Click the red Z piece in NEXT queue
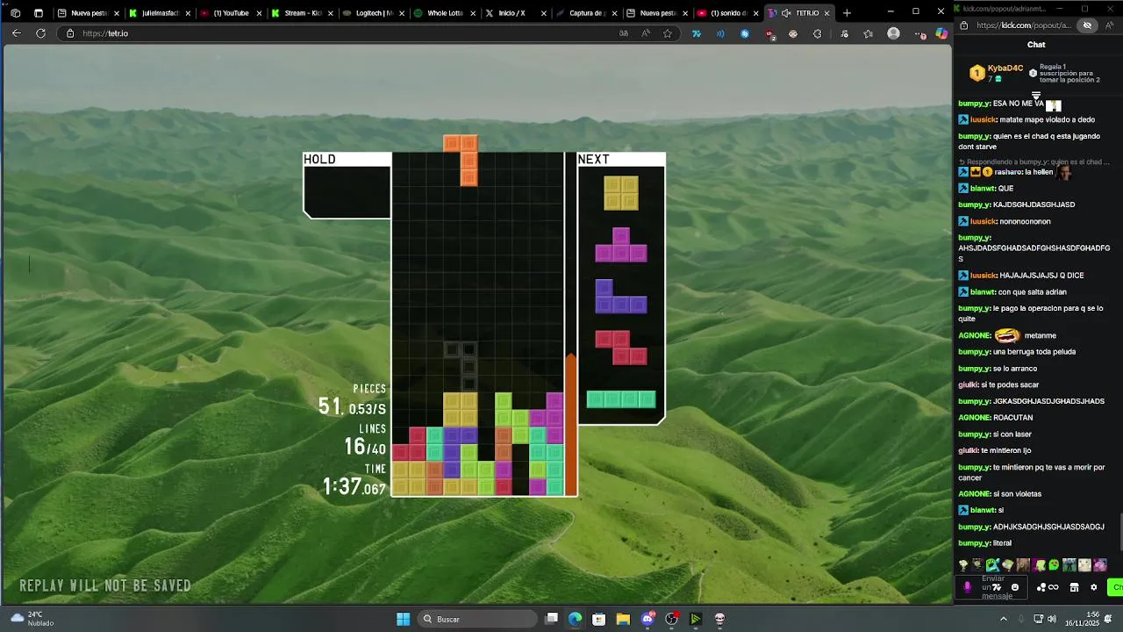 (x=621, y=348)
